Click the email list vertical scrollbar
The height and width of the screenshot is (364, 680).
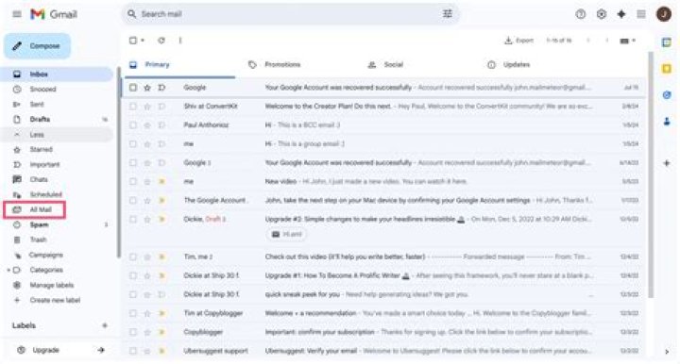650,174
